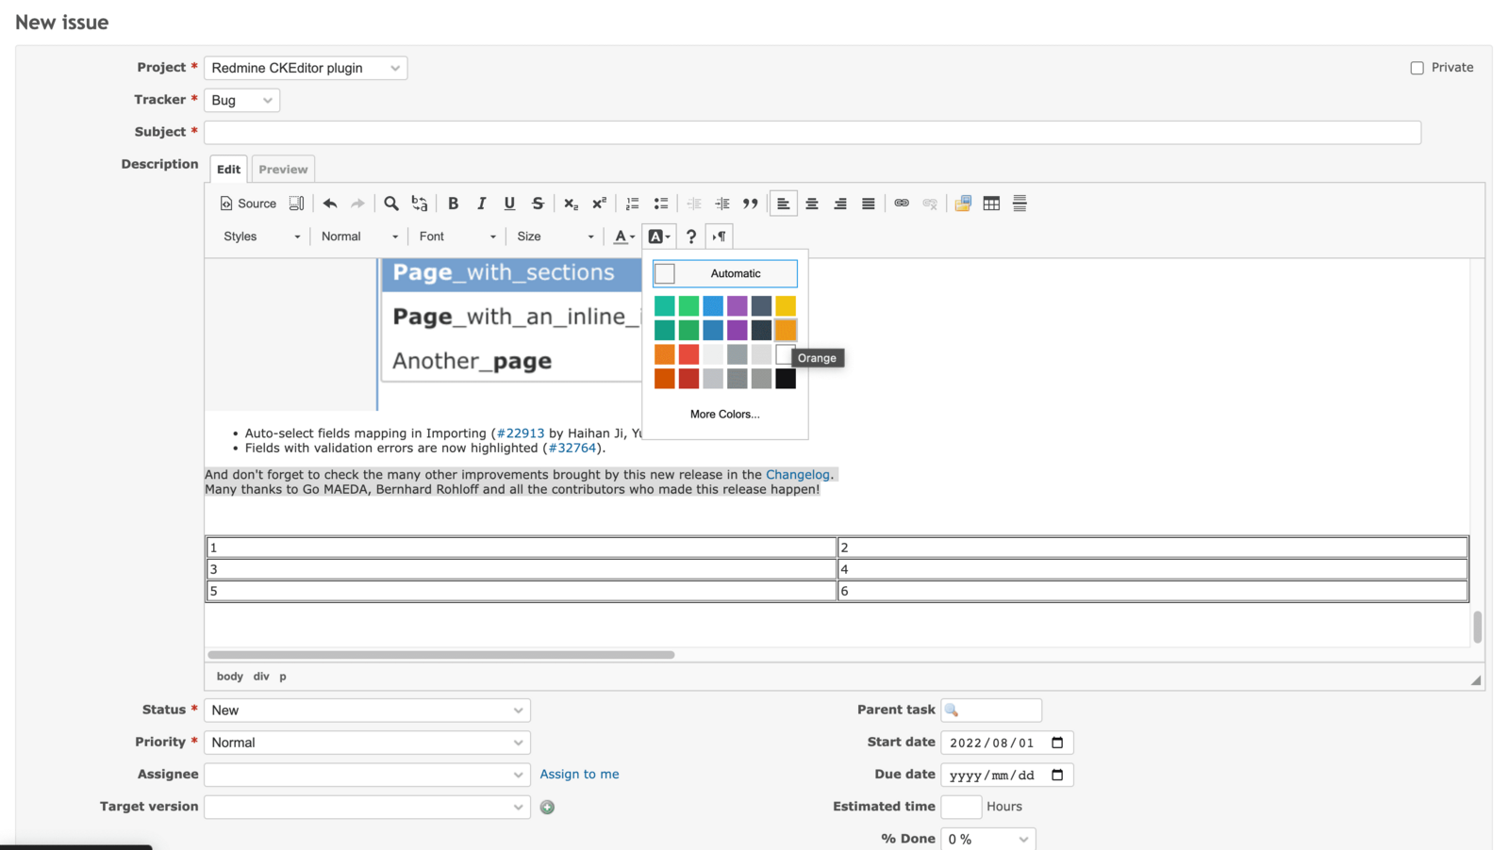Select the Orange color swatch

coord(785,330)
